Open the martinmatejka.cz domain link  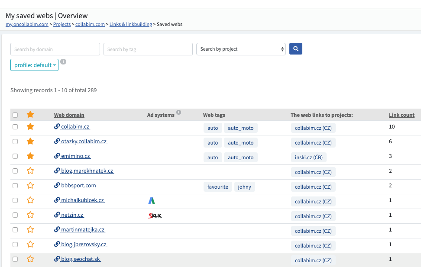point(83,230)
